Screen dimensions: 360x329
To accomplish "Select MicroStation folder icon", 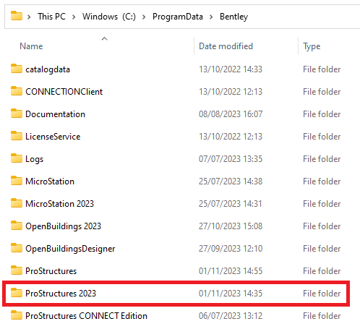I will click(17, 181).
